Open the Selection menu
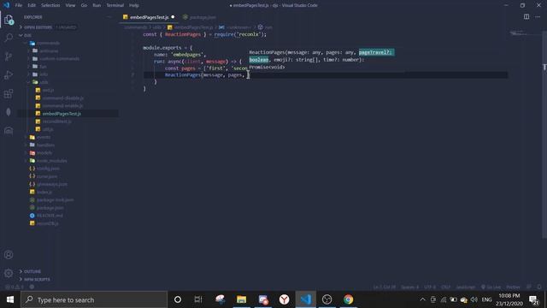547x308 pixels. point(50,5)
